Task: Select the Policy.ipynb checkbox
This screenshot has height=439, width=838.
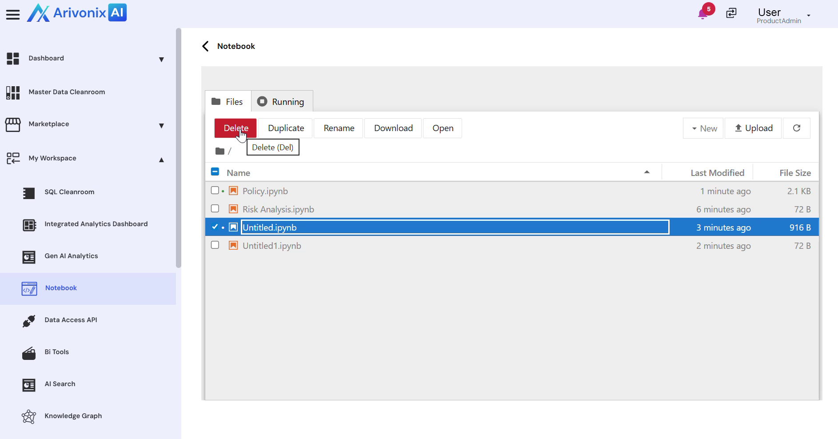Action: click(x=215, y=191)
